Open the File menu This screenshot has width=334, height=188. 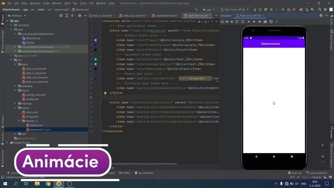click(x=9, y=4)
